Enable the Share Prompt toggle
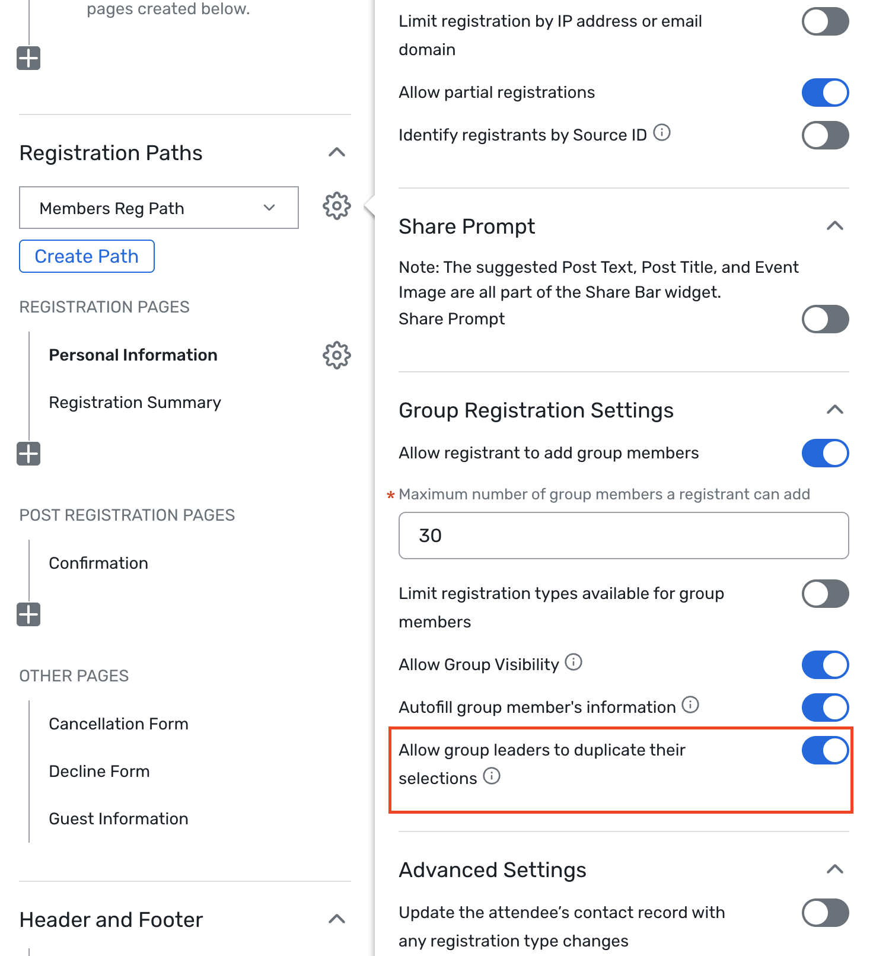The height and width of the screenshot is (956, 873). tap(825, 319)
